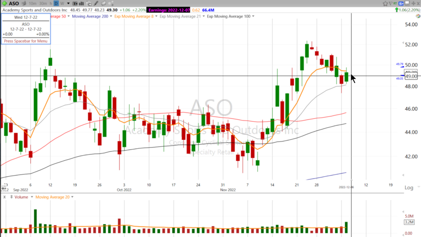The width and height of the screenshot is (421, 237).
Task: Click the Exp Moving Average 21 label
Action: pos(180,16)
